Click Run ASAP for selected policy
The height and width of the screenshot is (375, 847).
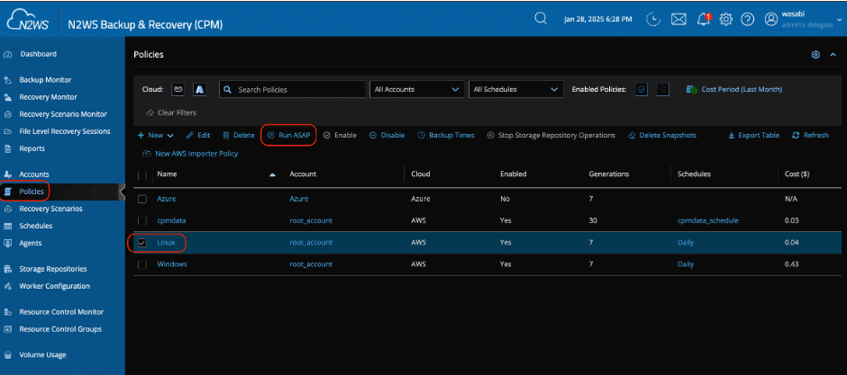(x=289, y=135)
